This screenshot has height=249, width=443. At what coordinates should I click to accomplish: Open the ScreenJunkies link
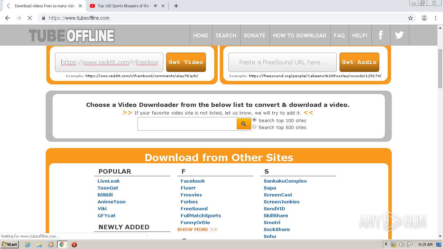pos(282,202)
